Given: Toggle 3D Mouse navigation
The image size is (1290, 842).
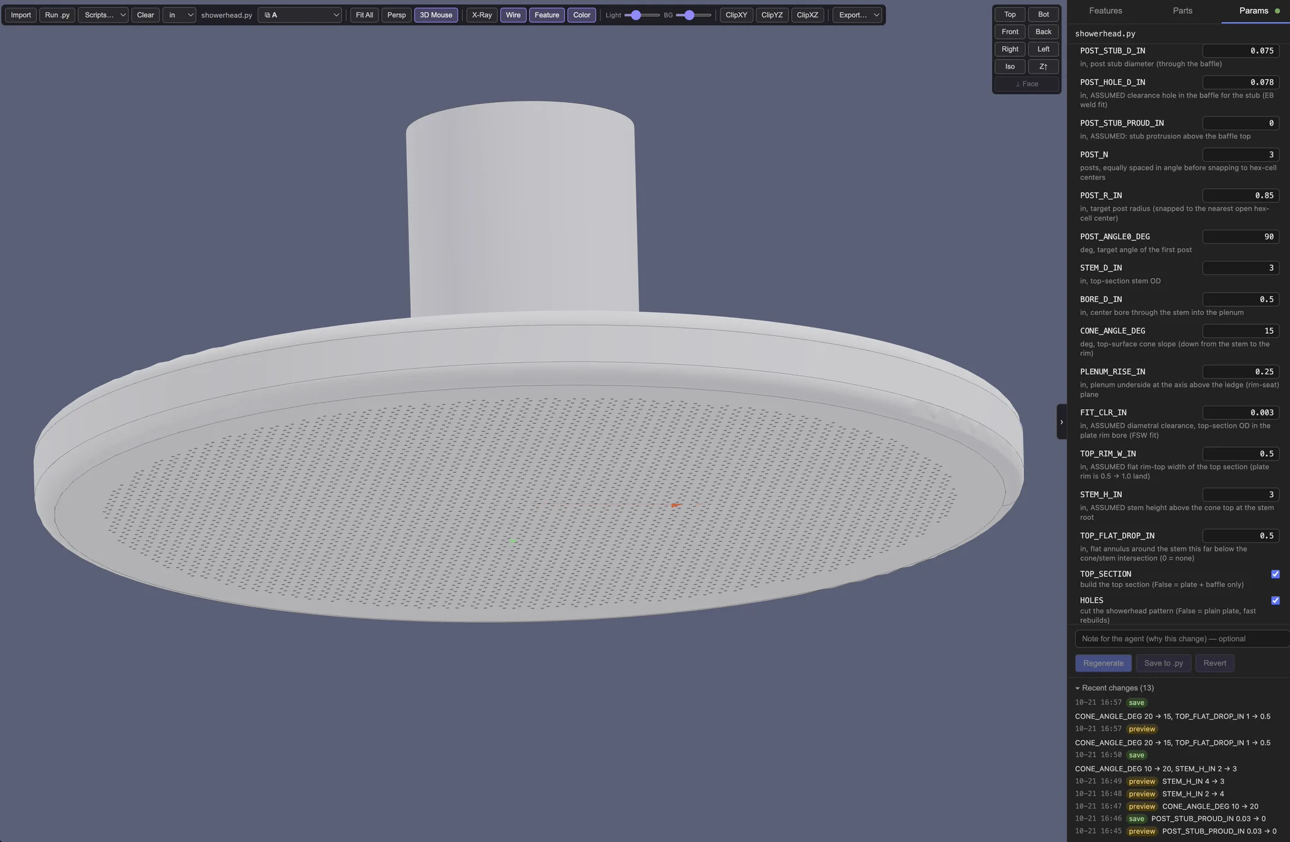Looking at the screenshot, I should [436, 15].
